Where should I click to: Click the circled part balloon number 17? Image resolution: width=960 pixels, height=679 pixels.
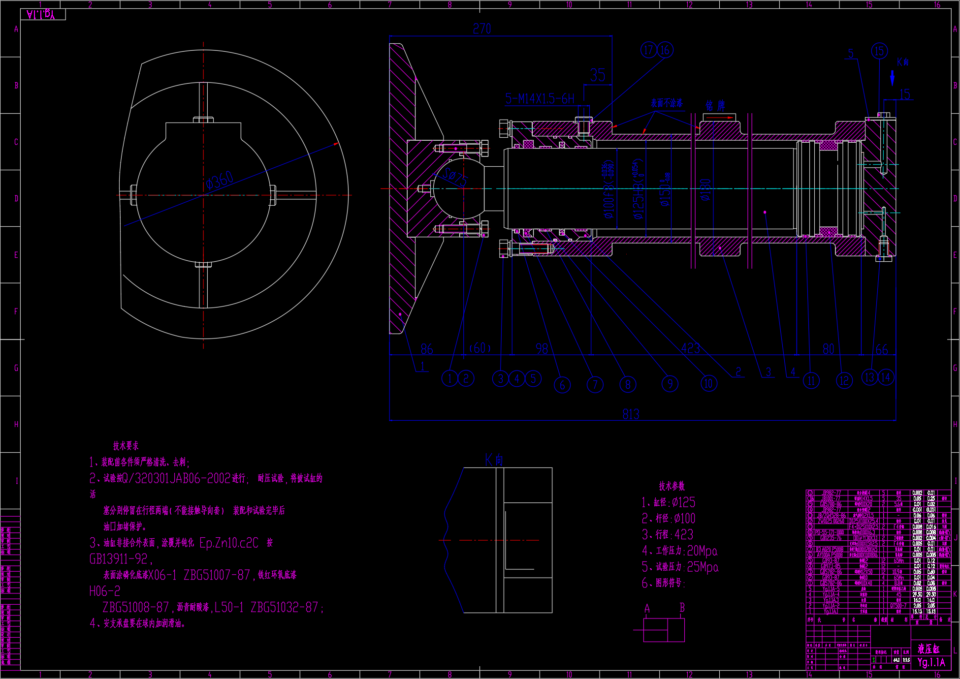(648, 50)
